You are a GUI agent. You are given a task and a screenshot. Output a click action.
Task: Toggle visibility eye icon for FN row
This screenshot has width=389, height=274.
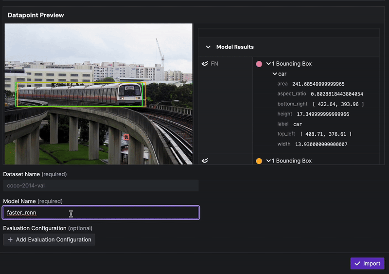205,64
